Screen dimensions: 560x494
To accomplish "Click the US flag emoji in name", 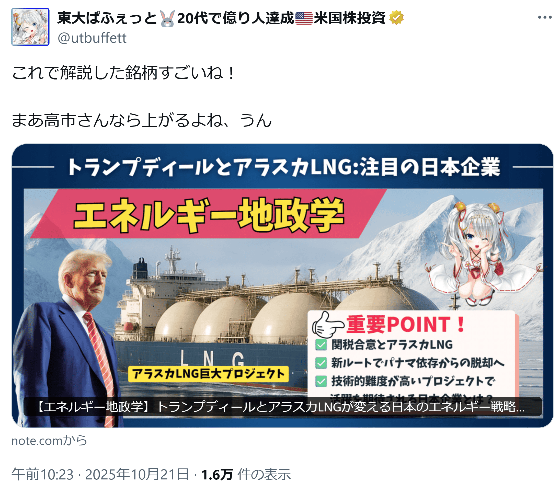I will (304, 18).
